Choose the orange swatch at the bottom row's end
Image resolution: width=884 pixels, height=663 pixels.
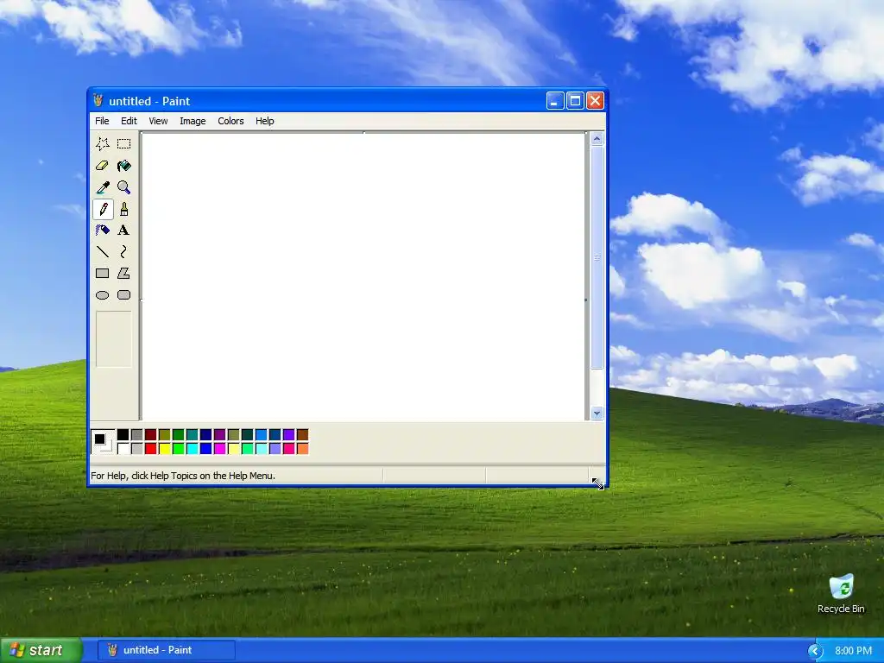pos(303,449)
